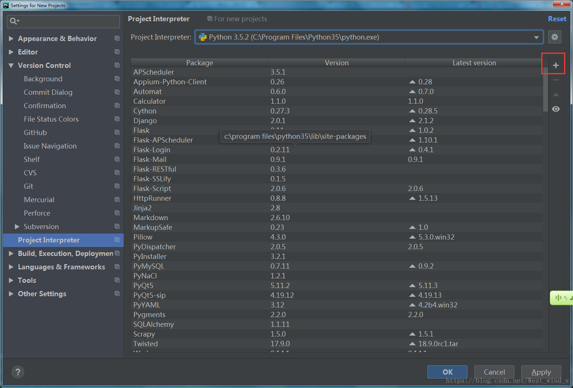Click per-project icon beside Editor

point(117,52)
